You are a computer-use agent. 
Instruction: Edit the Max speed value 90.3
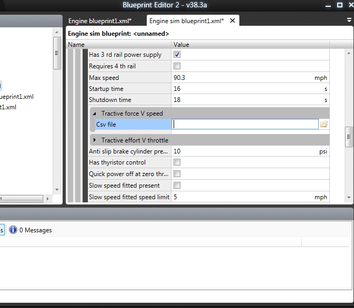pyautogui.click(x=250, y=78)
